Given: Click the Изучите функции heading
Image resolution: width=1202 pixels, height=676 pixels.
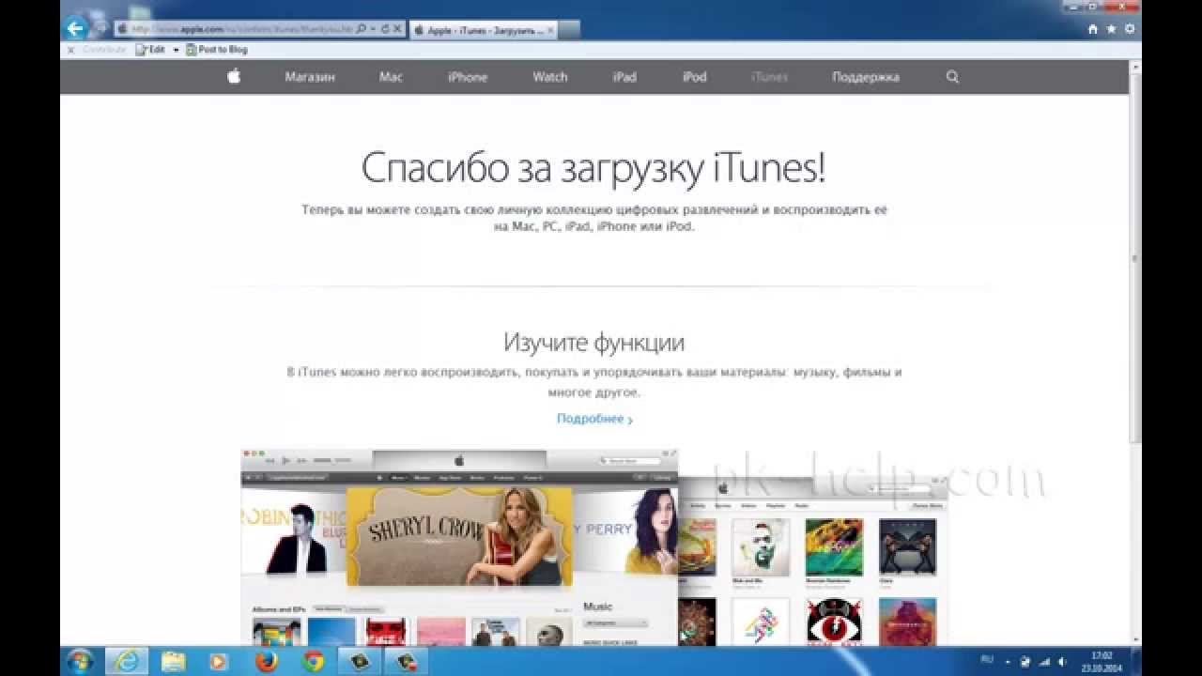Looking at the screenshot, I should click(593, 342).
